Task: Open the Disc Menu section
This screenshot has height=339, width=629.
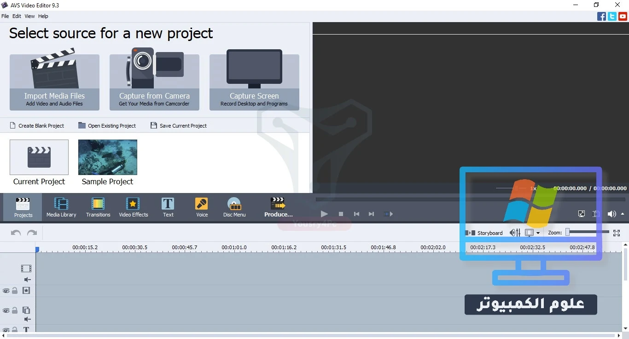Action: (x=234, y=207)
